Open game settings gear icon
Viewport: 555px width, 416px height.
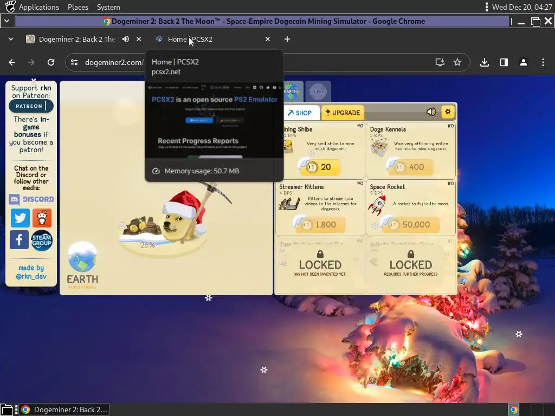click(x=448, y=112)
